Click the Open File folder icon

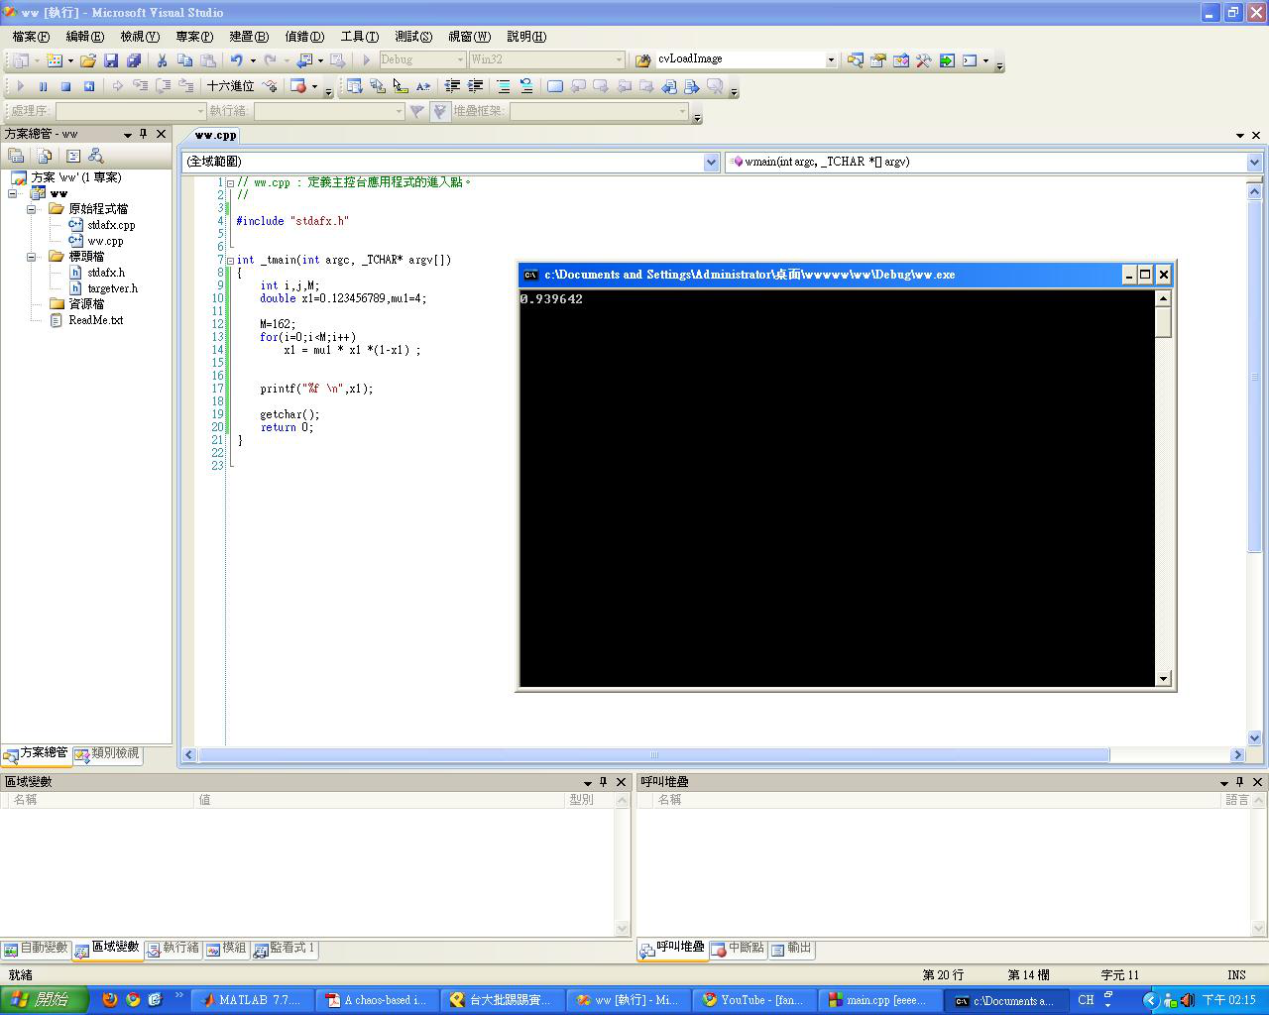click(88, 60)
